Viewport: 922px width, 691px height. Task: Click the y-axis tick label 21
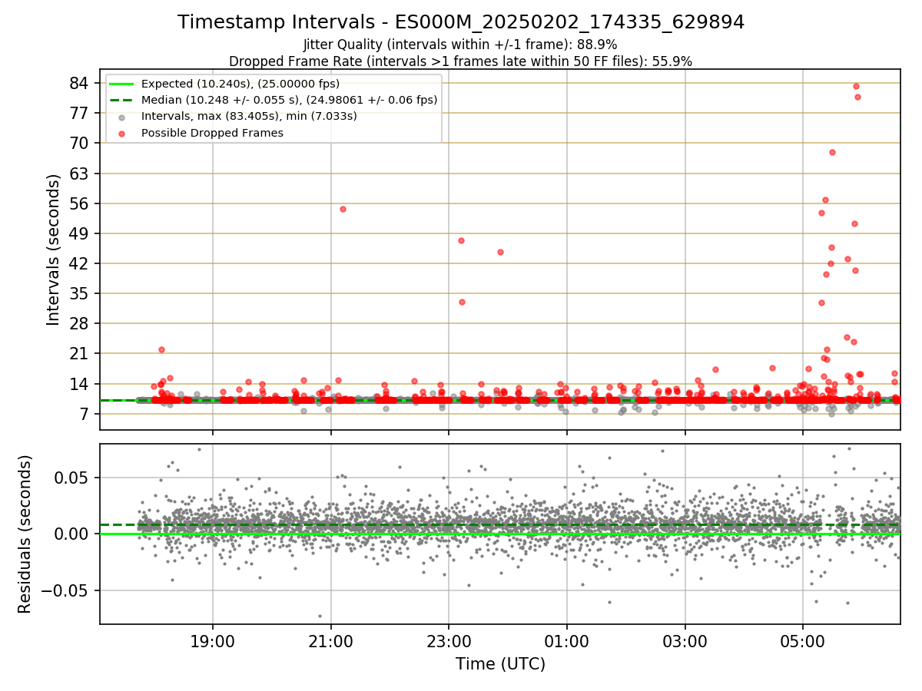pos(81,354)
